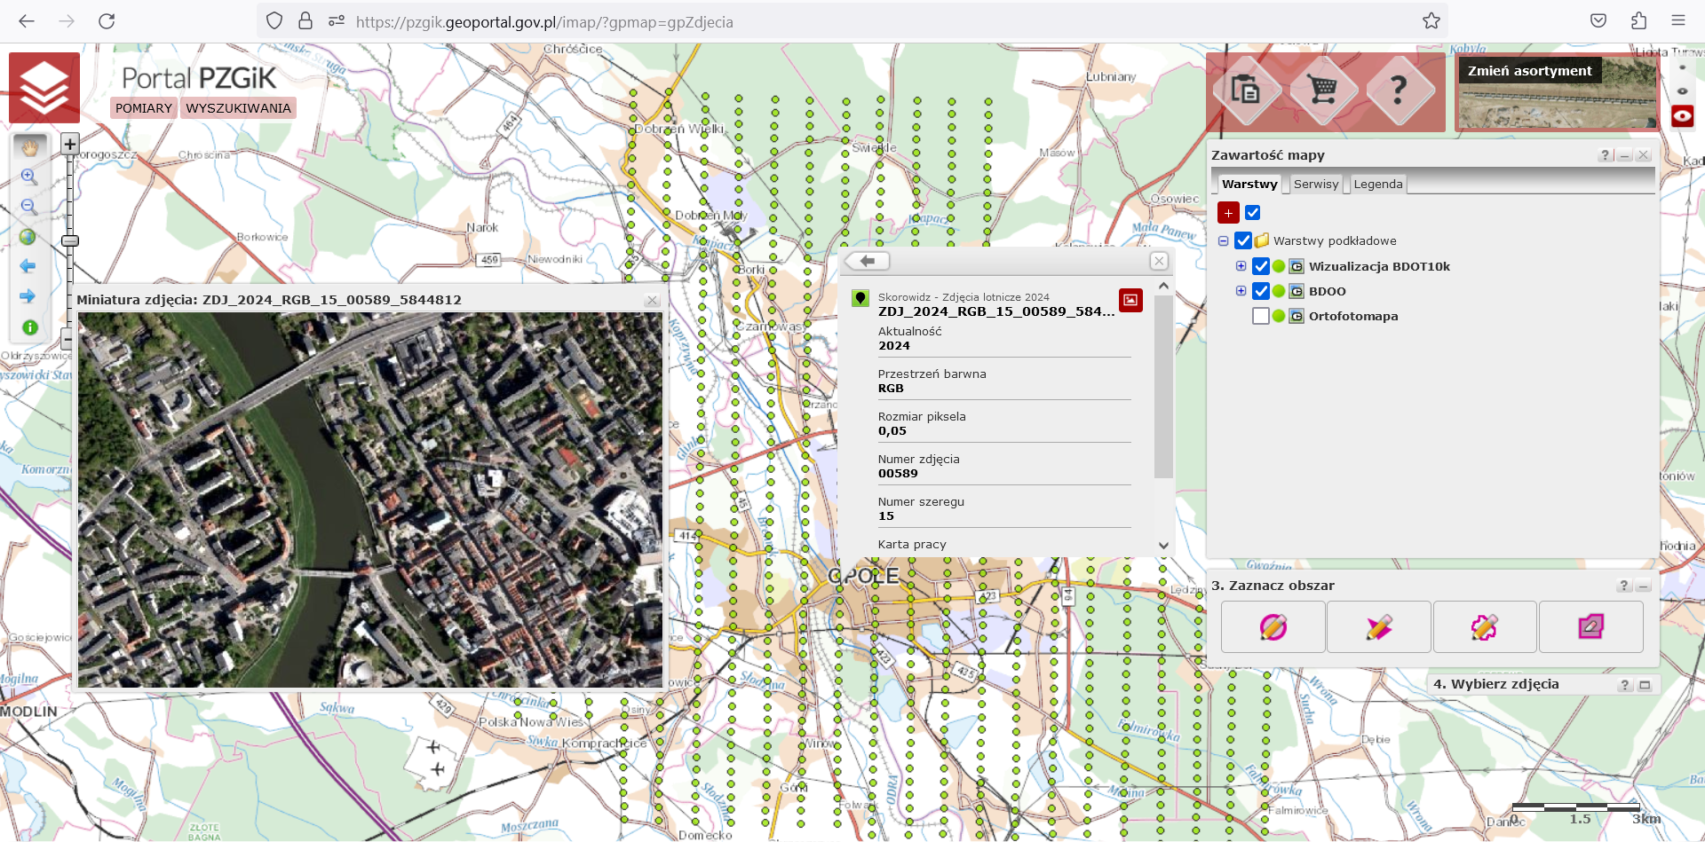Uncheck the Wizualizacja BDOT10k layer
This screenshot has width=1705, height=842.
point(1260,266)
